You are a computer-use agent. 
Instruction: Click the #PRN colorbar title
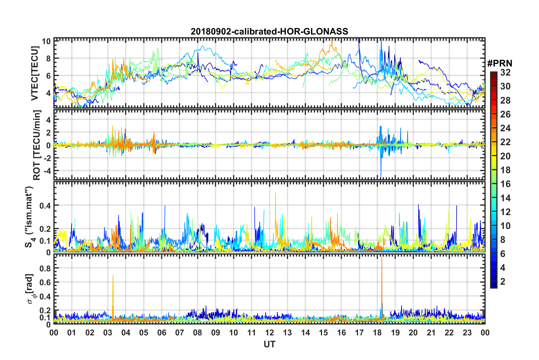pos(500,63)
